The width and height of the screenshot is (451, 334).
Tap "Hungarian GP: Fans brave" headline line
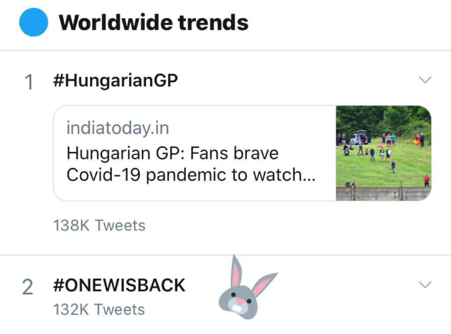point(172,153)
